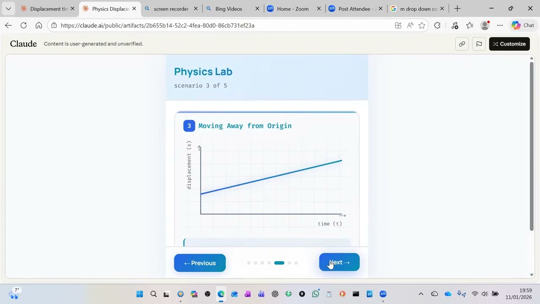Open Copilot Chat in Edge toolbar
540x304 pixels.
click(x=523, y=25)
